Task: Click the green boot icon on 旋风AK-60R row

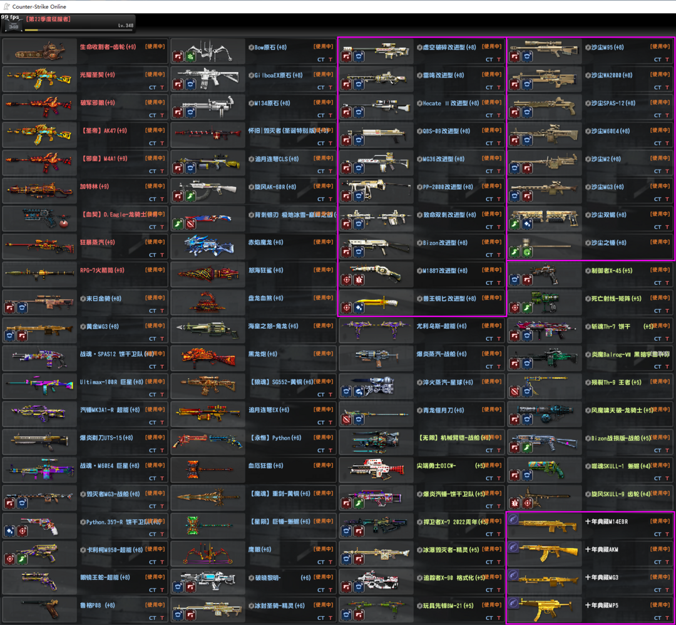Action: [x=190, y=196]
